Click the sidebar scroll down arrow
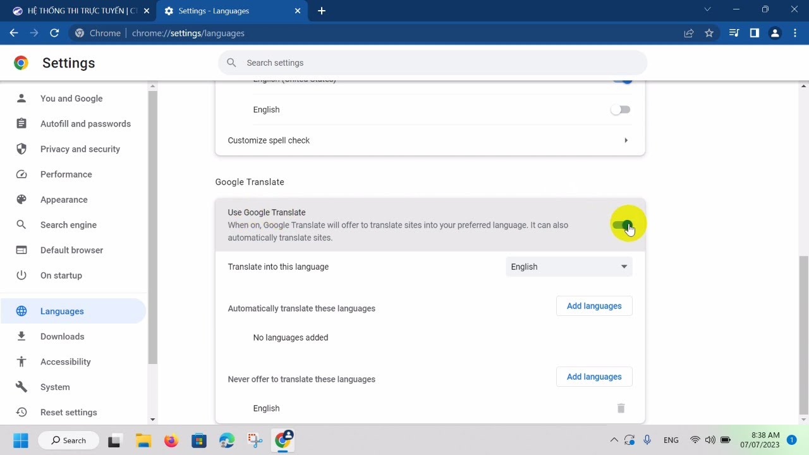Viewport: 809px width, 455px height. click(152, 420)
